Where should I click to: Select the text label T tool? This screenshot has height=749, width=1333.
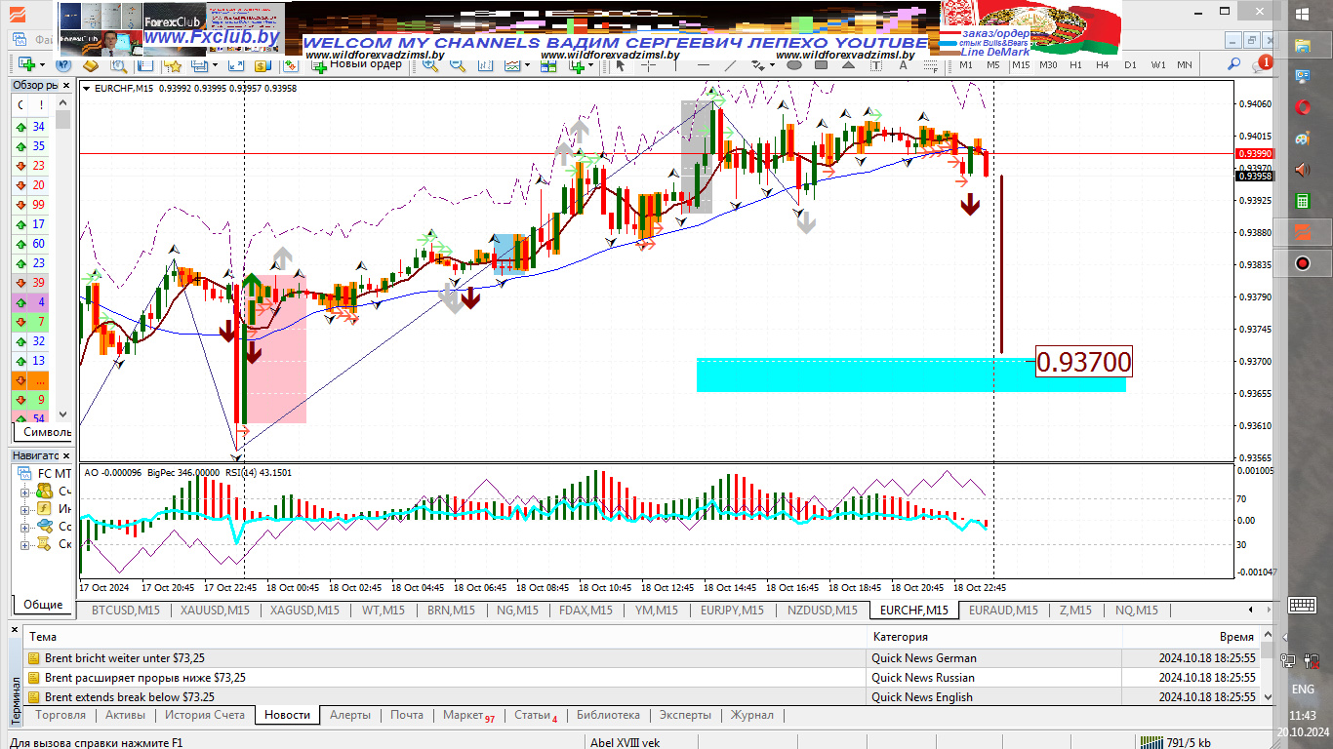click(x=875, y=65)
